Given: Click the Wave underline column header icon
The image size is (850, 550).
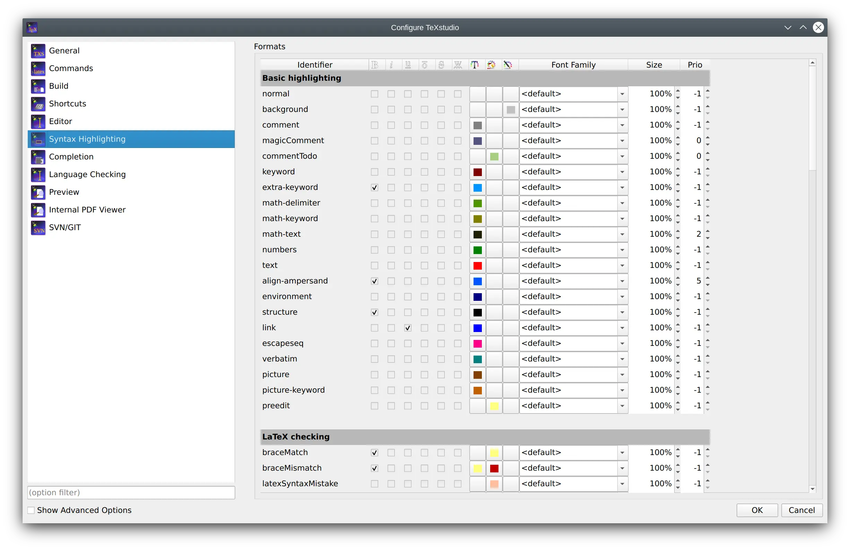Looking at the screenshot, I should 458,65.
